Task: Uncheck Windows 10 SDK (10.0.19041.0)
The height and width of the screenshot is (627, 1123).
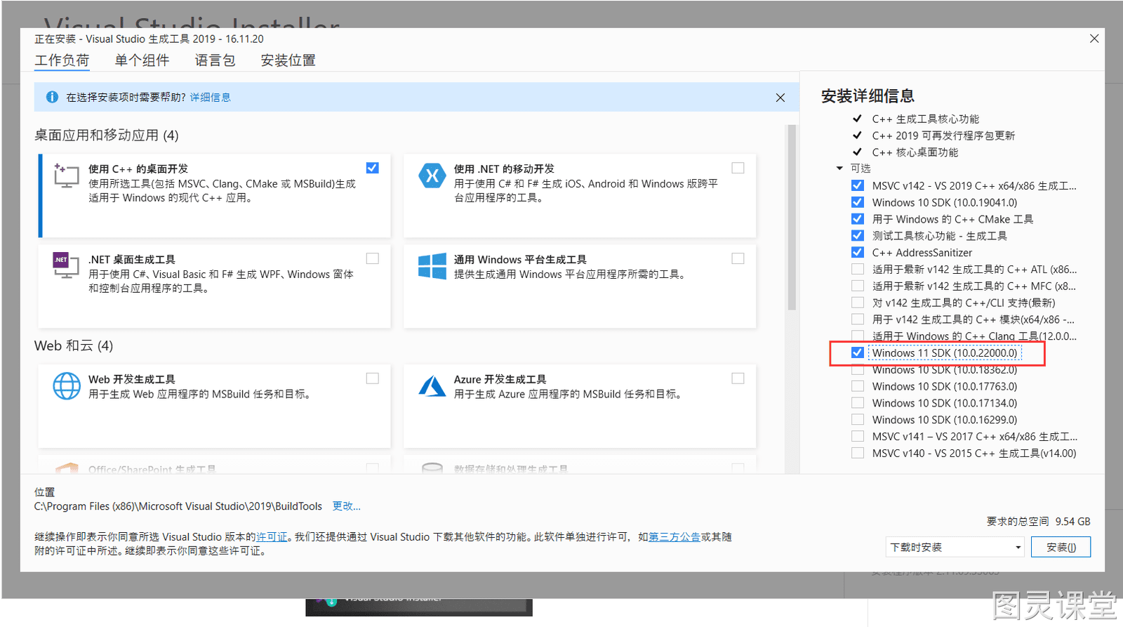Action: pyautogui.click(x=857, y=202)
